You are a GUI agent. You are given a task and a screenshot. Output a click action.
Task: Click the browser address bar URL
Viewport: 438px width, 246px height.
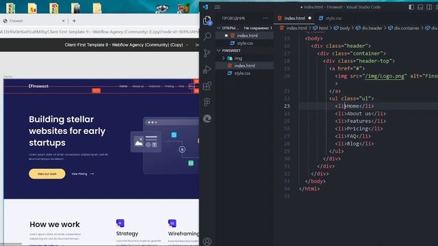99,32
